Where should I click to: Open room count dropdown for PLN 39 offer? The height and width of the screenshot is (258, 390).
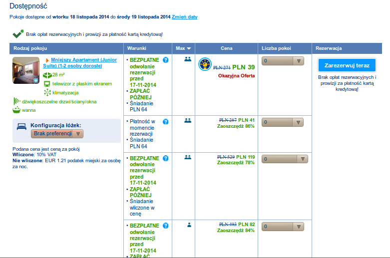click(283, 61)
